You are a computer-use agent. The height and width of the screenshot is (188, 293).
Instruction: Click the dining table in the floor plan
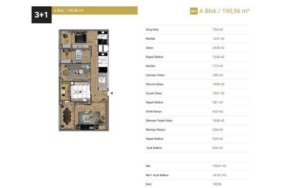coord(67,116)
